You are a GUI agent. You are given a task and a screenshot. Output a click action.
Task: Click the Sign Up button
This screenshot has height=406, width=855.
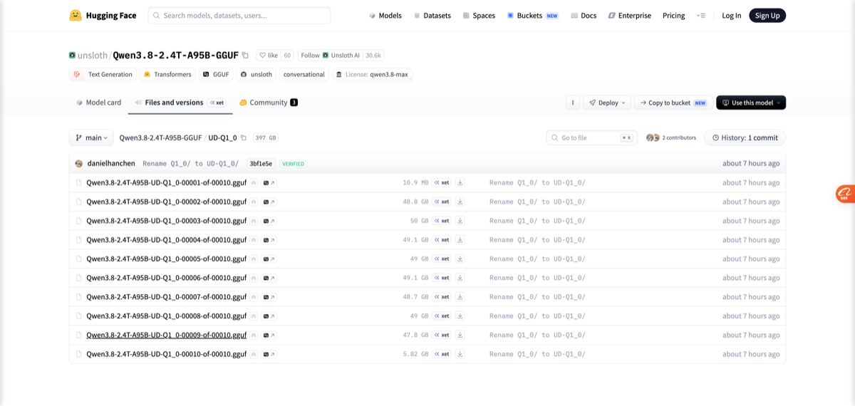click(767, 16)
